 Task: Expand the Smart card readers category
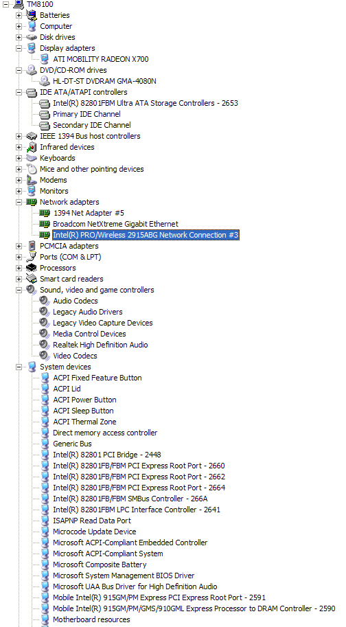(x=19, y=279)
